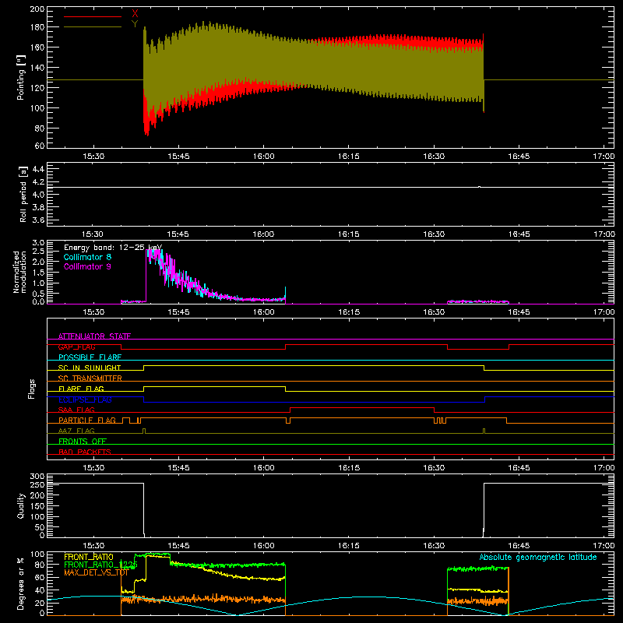Click the 3.0 tick on Normalized modulation axis
Screen dimensions: 623x623
[x=38, y=243]
